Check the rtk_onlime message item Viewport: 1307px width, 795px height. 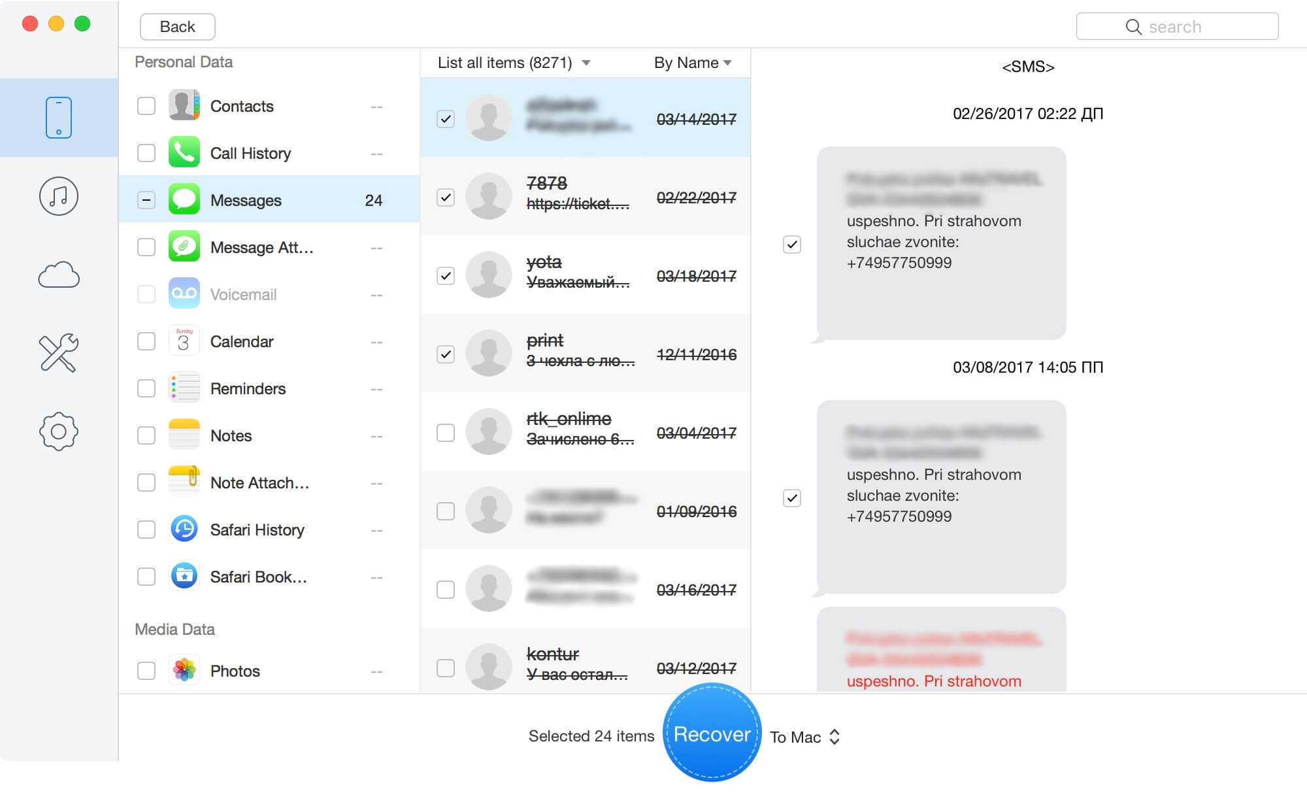pos(444,433)
